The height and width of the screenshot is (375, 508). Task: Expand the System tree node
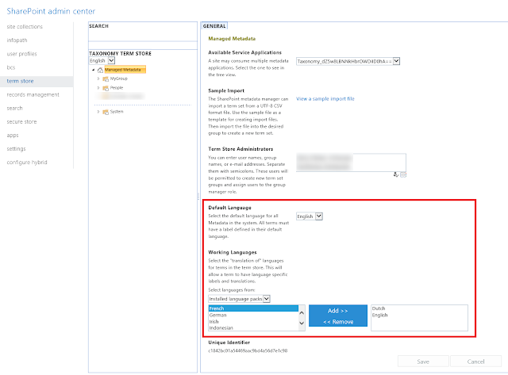[98, 112]
